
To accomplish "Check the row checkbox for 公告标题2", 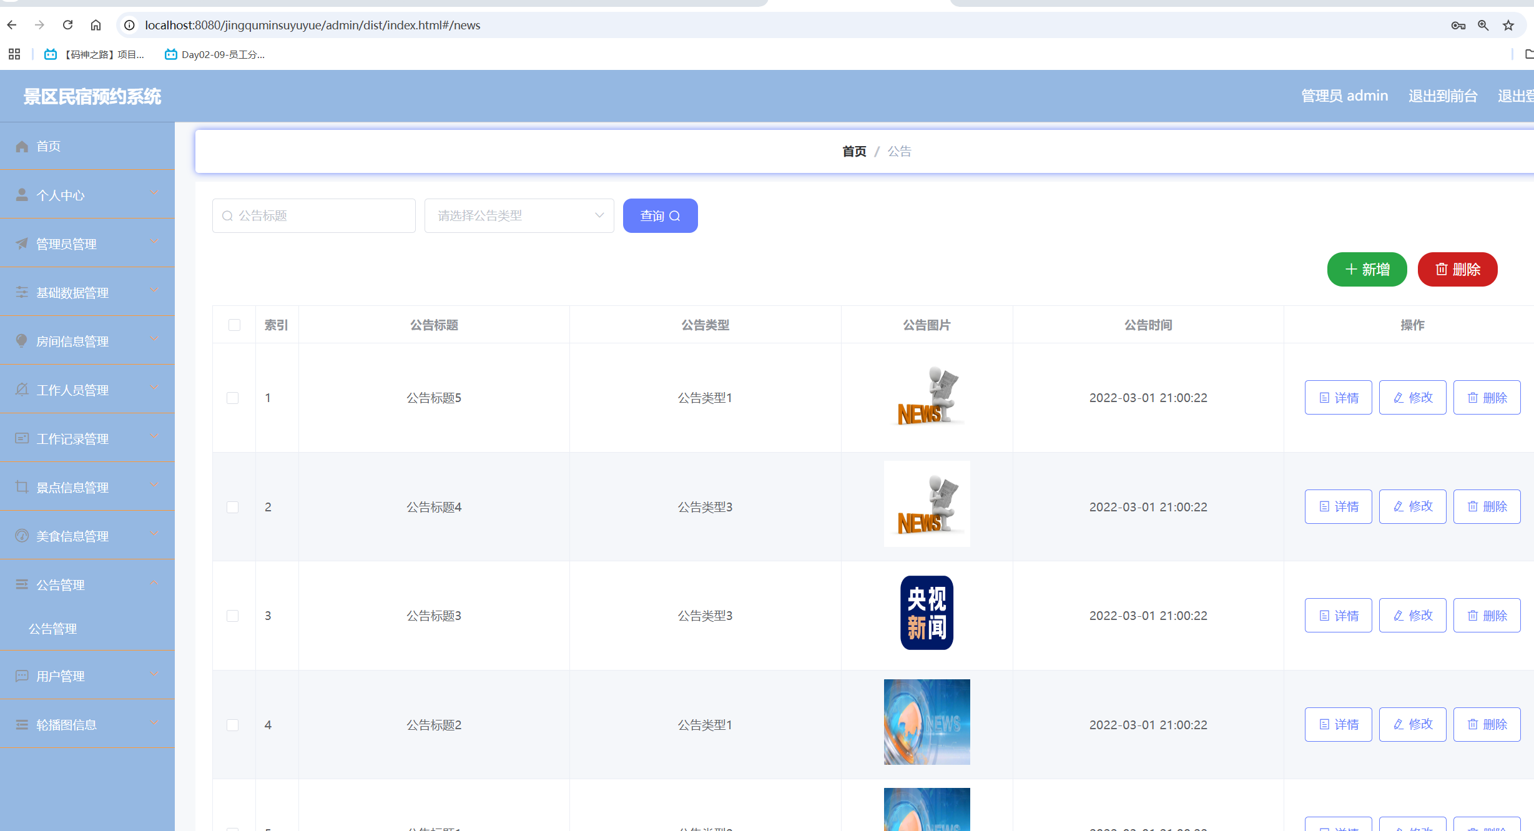I will [x=232, y=725].
